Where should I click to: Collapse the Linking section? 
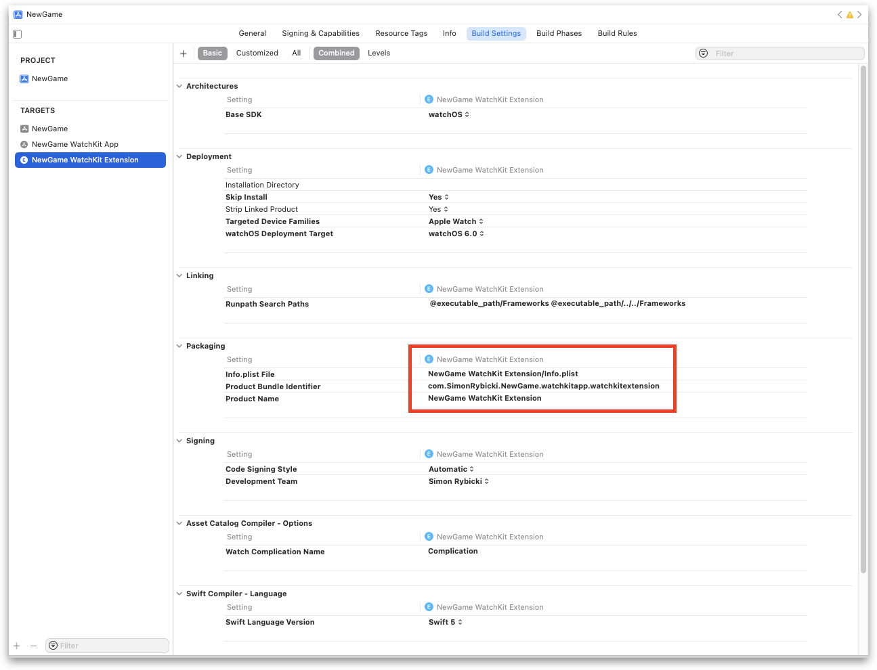point(179,275)
